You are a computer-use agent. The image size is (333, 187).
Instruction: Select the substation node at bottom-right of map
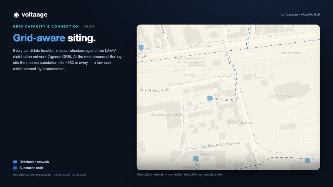click(x=307, y=160)
